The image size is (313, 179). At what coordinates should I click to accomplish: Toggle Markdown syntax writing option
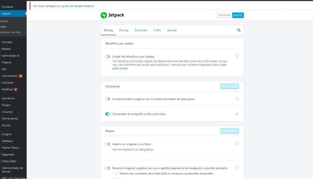point(108,99)
